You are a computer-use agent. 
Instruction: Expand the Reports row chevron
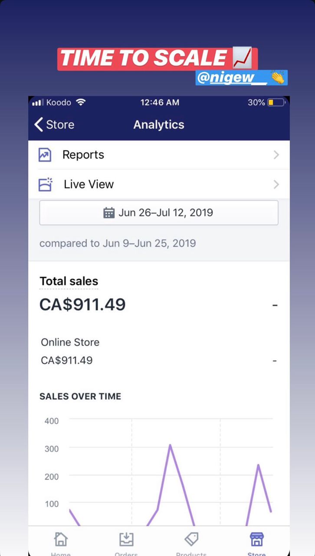pos(276,155)
